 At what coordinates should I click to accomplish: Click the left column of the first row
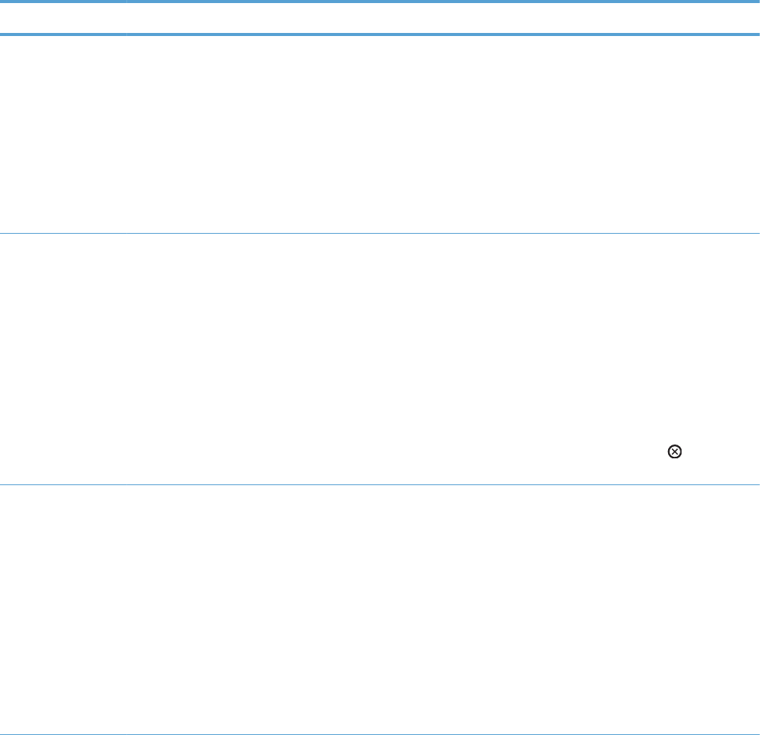tap(63, 134)
